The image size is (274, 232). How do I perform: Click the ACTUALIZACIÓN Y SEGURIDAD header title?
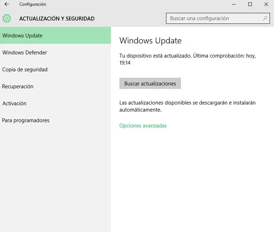57,19
